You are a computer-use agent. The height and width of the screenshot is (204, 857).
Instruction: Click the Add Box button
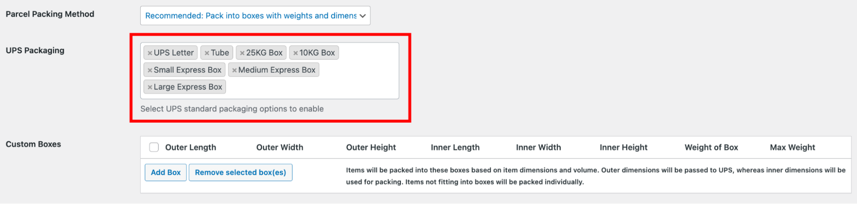(165, 172)
